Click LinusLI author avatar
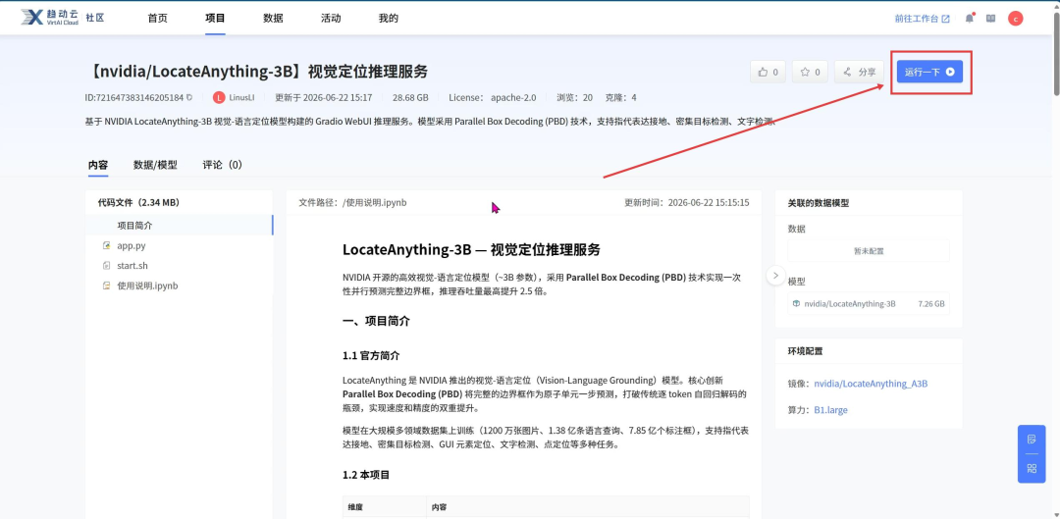The image size is (1060, 519). click(218, 97)
